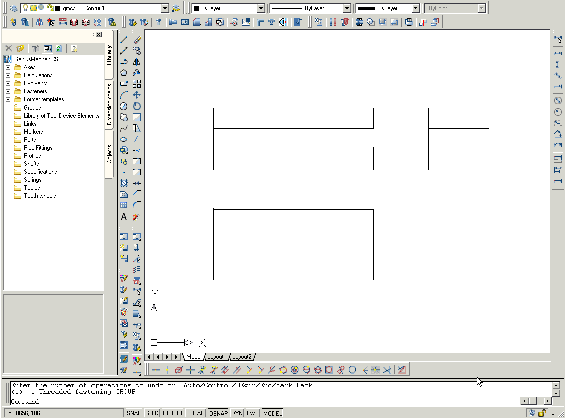Screen dimensions: 565x418
Task: Select the Rotate modify tool
Action: [137, 106]
